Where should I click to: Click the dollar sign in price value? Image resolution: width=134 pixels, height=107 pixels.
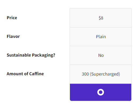point(100,18)
